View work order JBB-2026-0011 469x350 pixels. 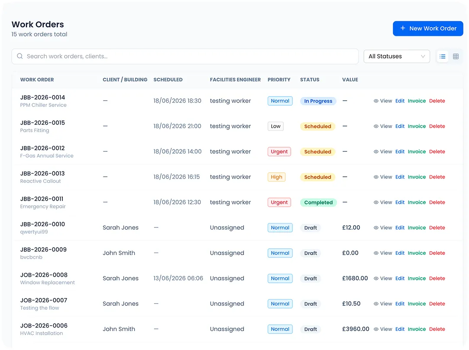point(382,202)
